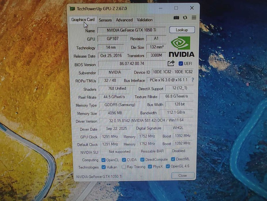This screenshot has width=267, height=201.
Task: Maximize the GPU-Z window
Action: (176, 8)
